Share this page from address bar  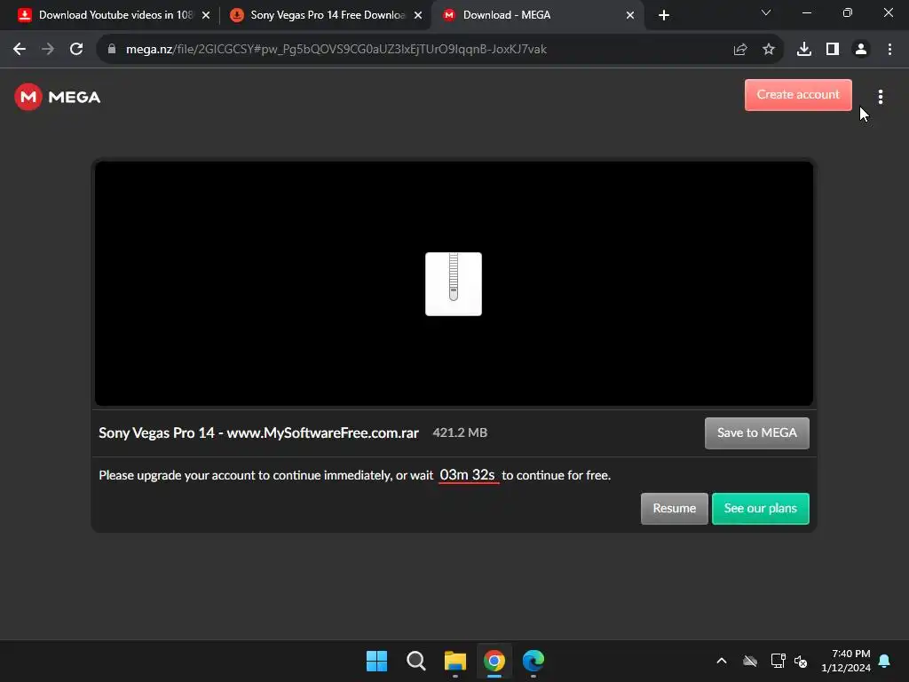pos(739,50)
